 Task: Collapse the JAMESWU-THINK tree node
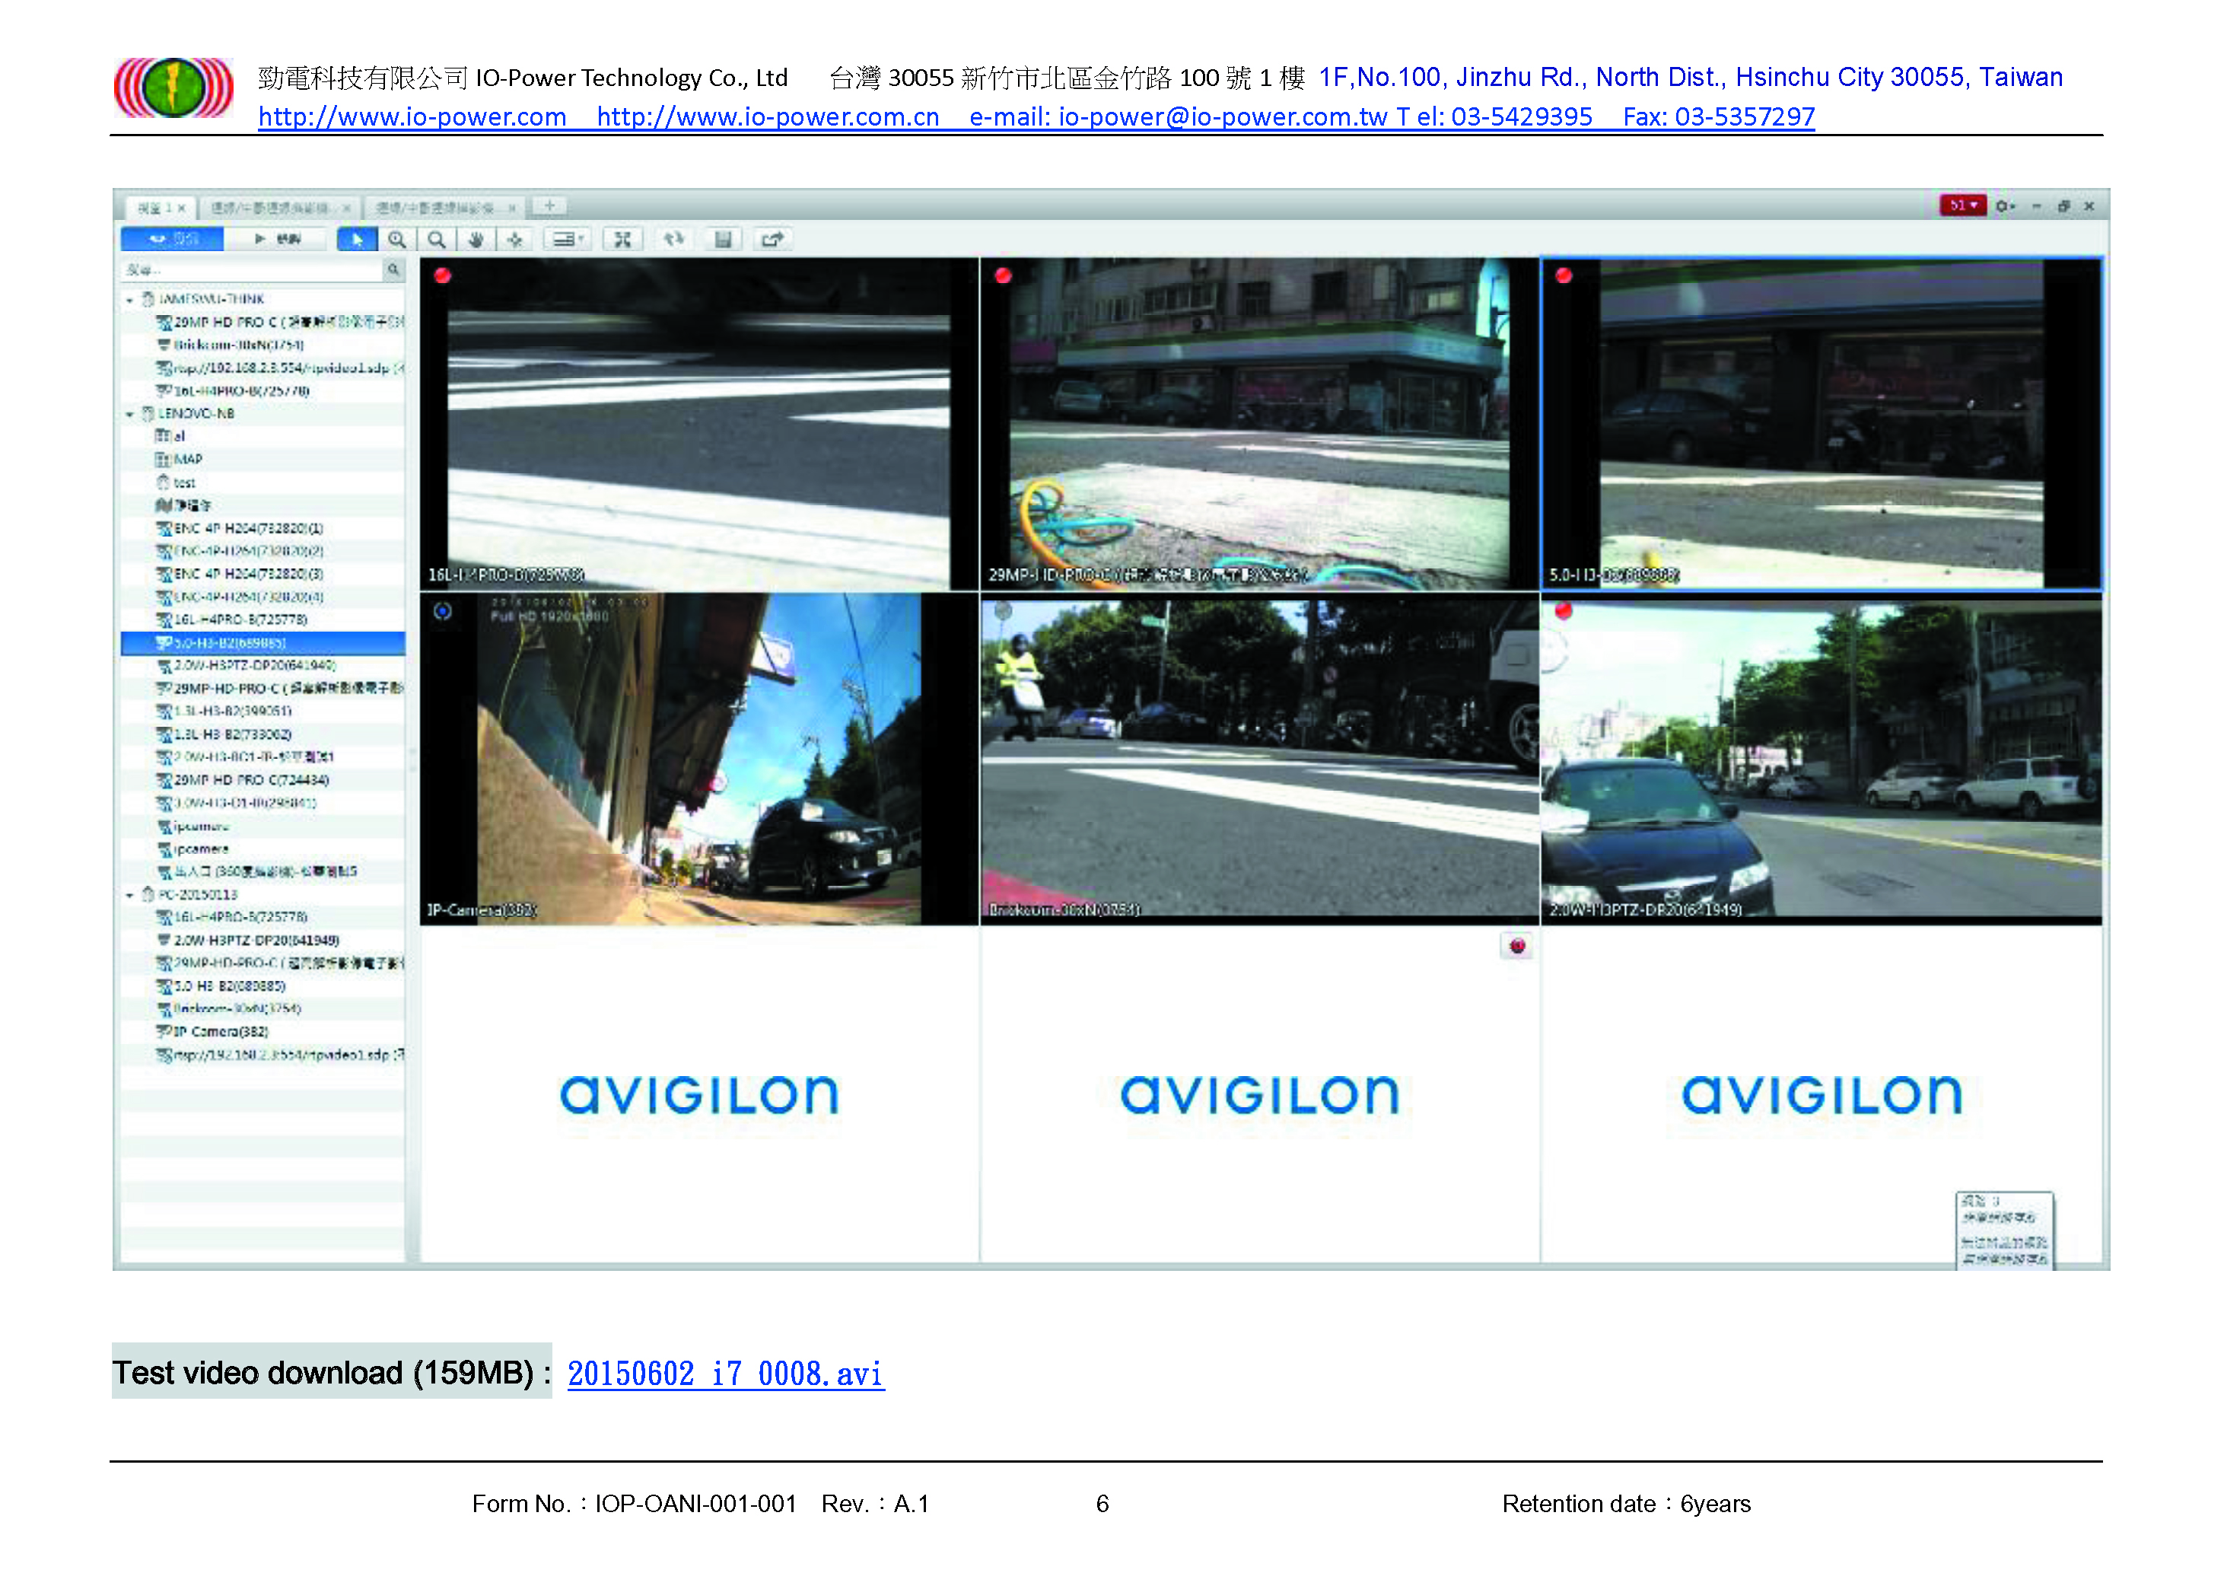pyautogui.click(x=130, y=301)
